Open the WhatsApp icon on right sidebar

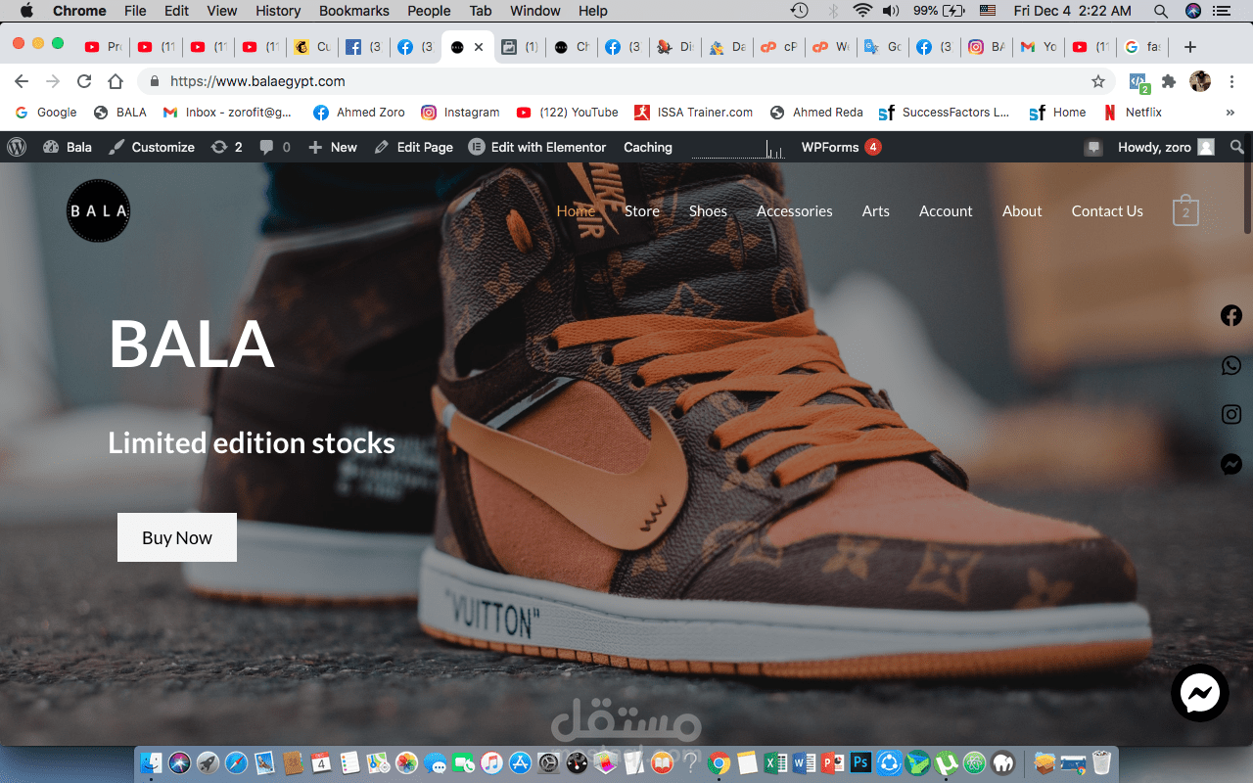click(x=1231, y=365)
